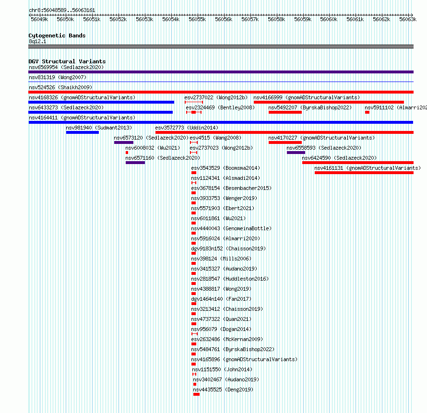
Task: Select the nsv4164411 gnomAD label
Action: 82,118
